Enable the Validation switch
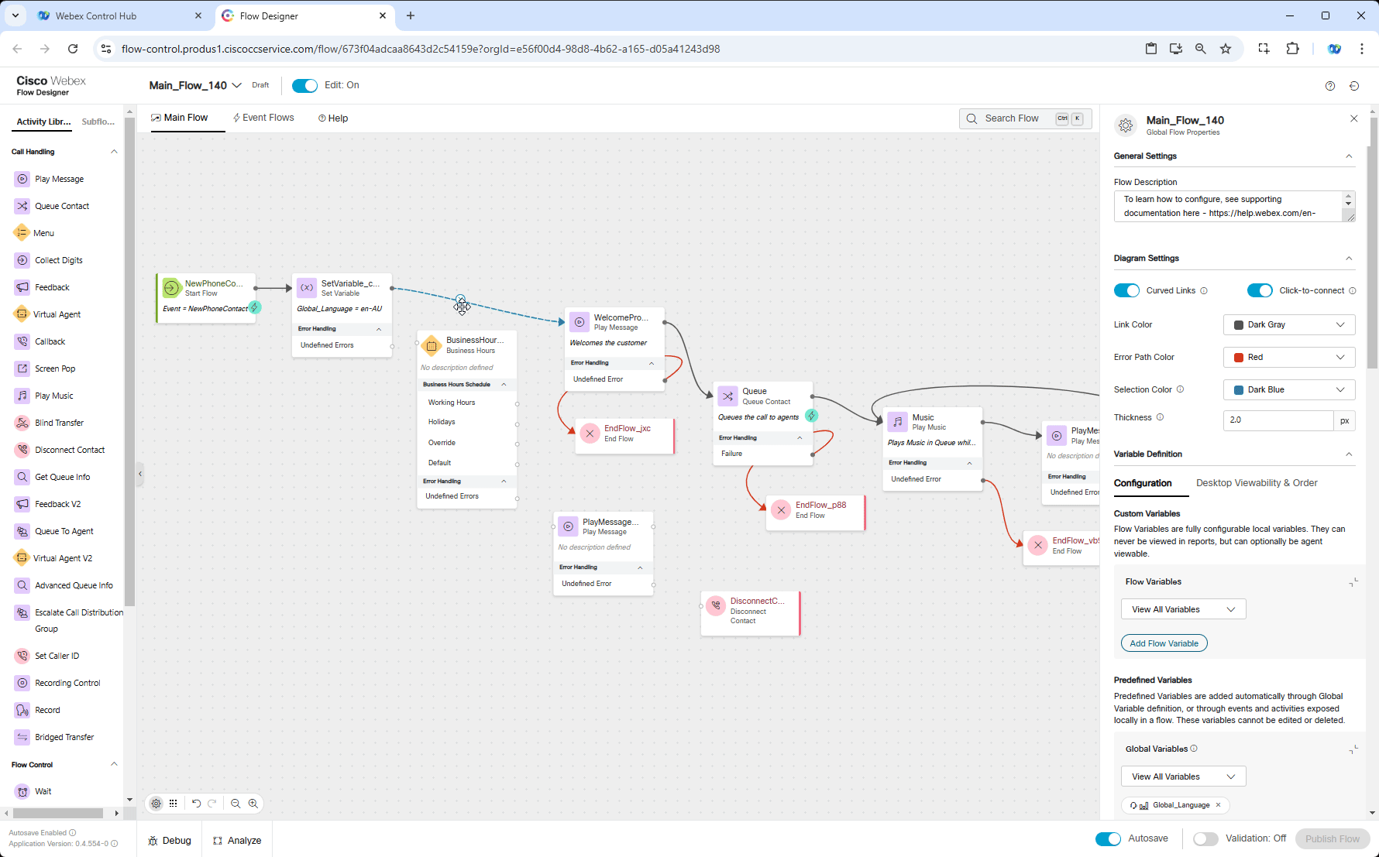Viewport: 1379px width, 857px height. click(x=1205, y=838)
